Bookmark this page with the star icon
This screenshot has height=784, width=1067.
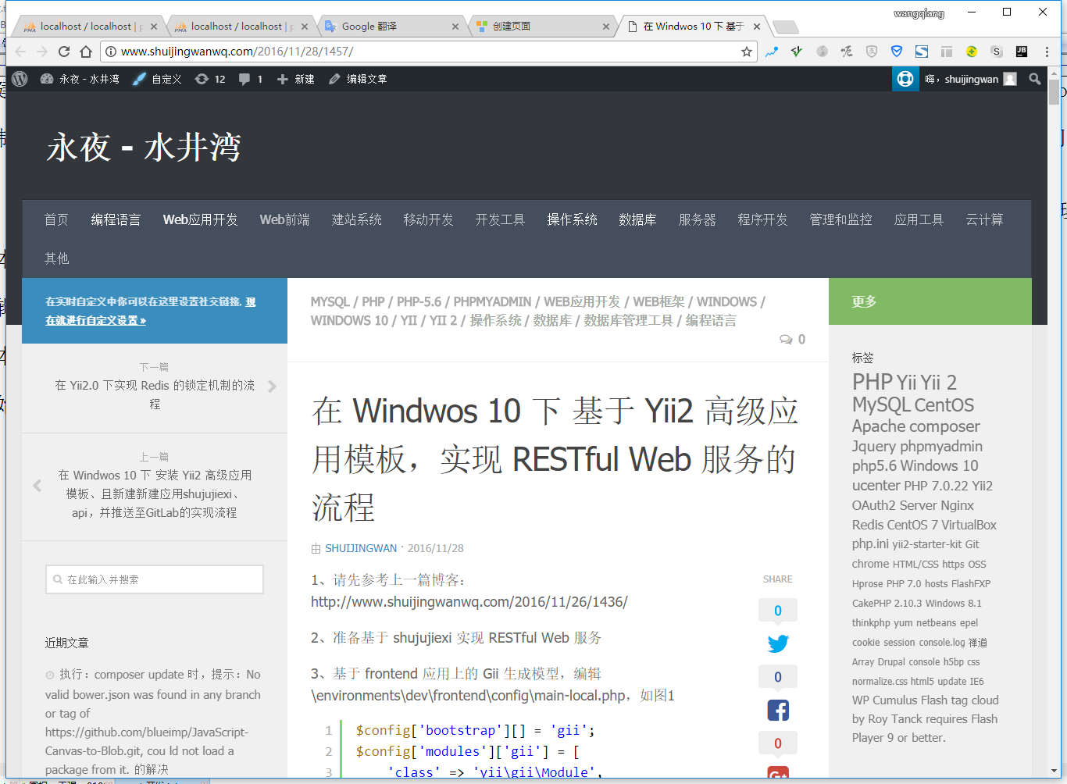coord(747,52)
